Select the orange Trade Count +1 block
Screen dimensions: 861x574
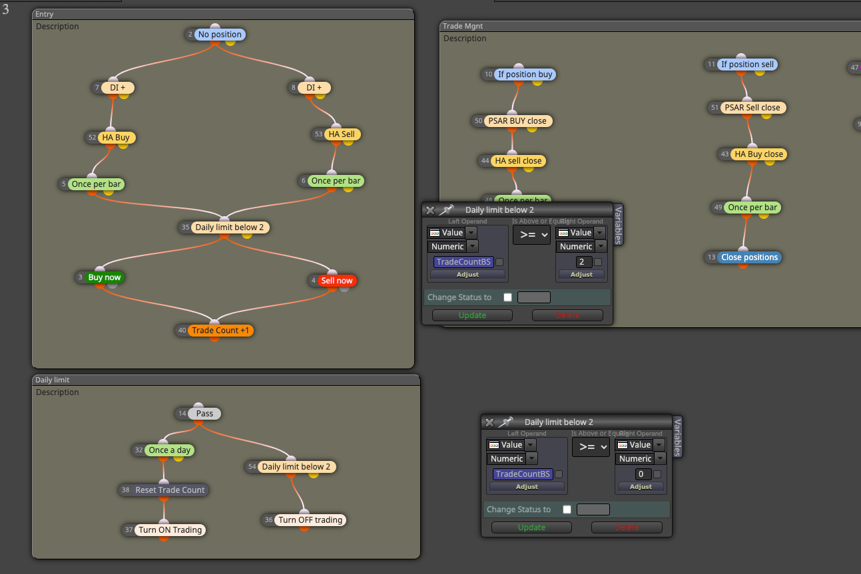click(221, 331)
